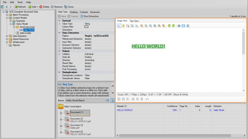Click Run Extraction button
This screenshot has width=248, height=139.
(89, 16)
